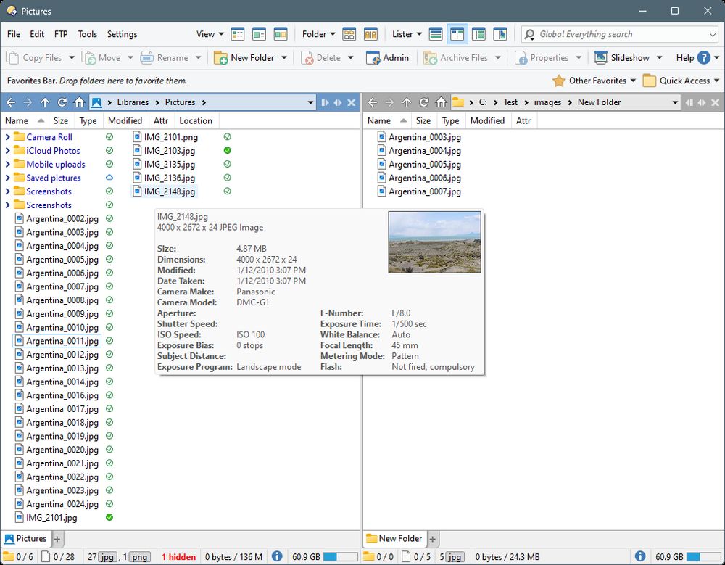The height and width of the screenshot is (565, 725).
Task: Expand the Saved pictures folder
Action: pyautogui.click(x=7, y=178)
